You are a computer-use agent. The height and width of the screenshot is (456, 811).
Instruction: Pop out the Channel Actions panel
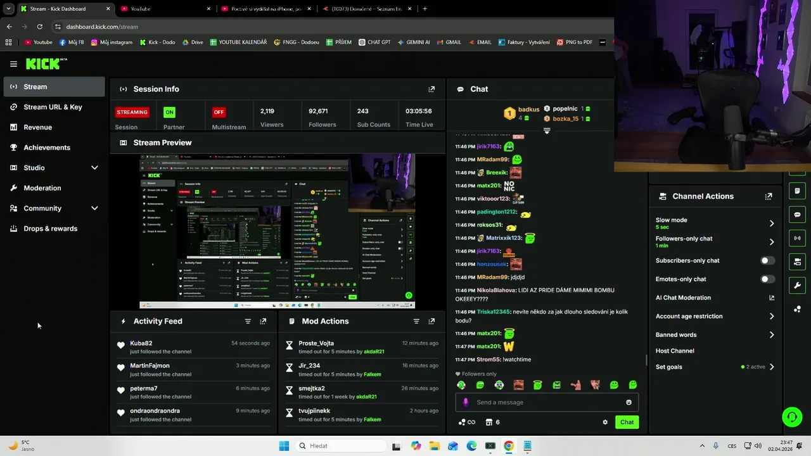[769, 196]
